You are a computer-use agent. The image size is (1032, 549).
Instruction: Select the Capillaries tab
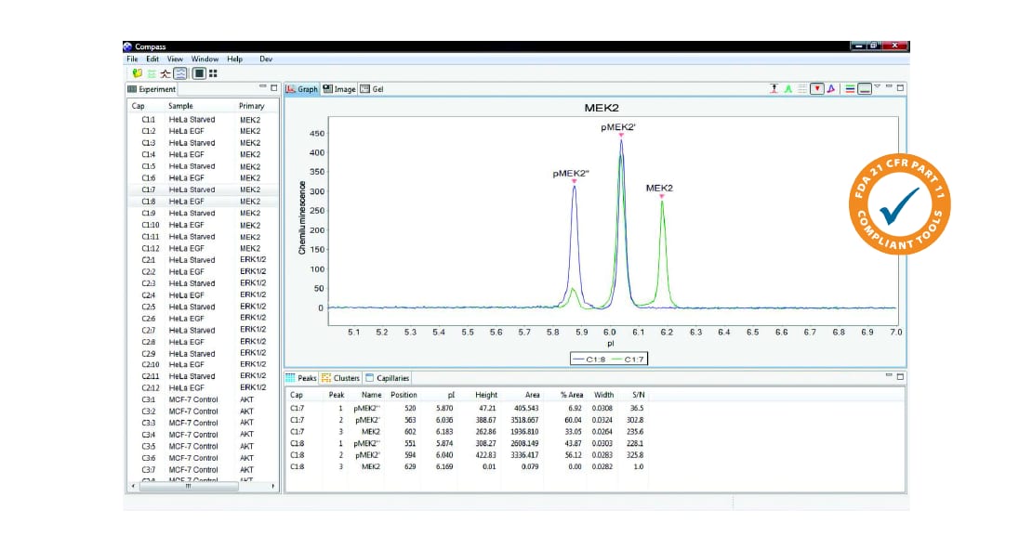(388, 378)
